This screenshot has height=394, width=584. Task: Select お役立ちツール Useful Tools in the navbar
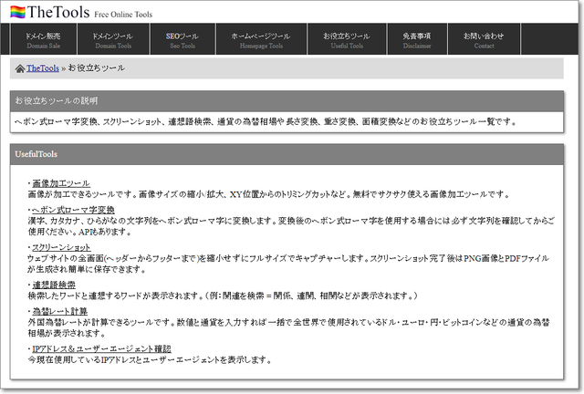[x=346, y=39]
